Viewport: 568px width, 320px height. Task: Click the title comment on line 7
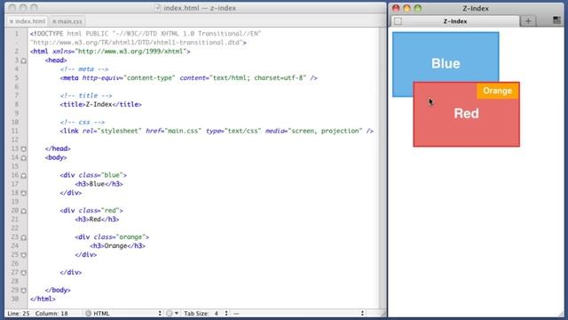click(86, 96)
